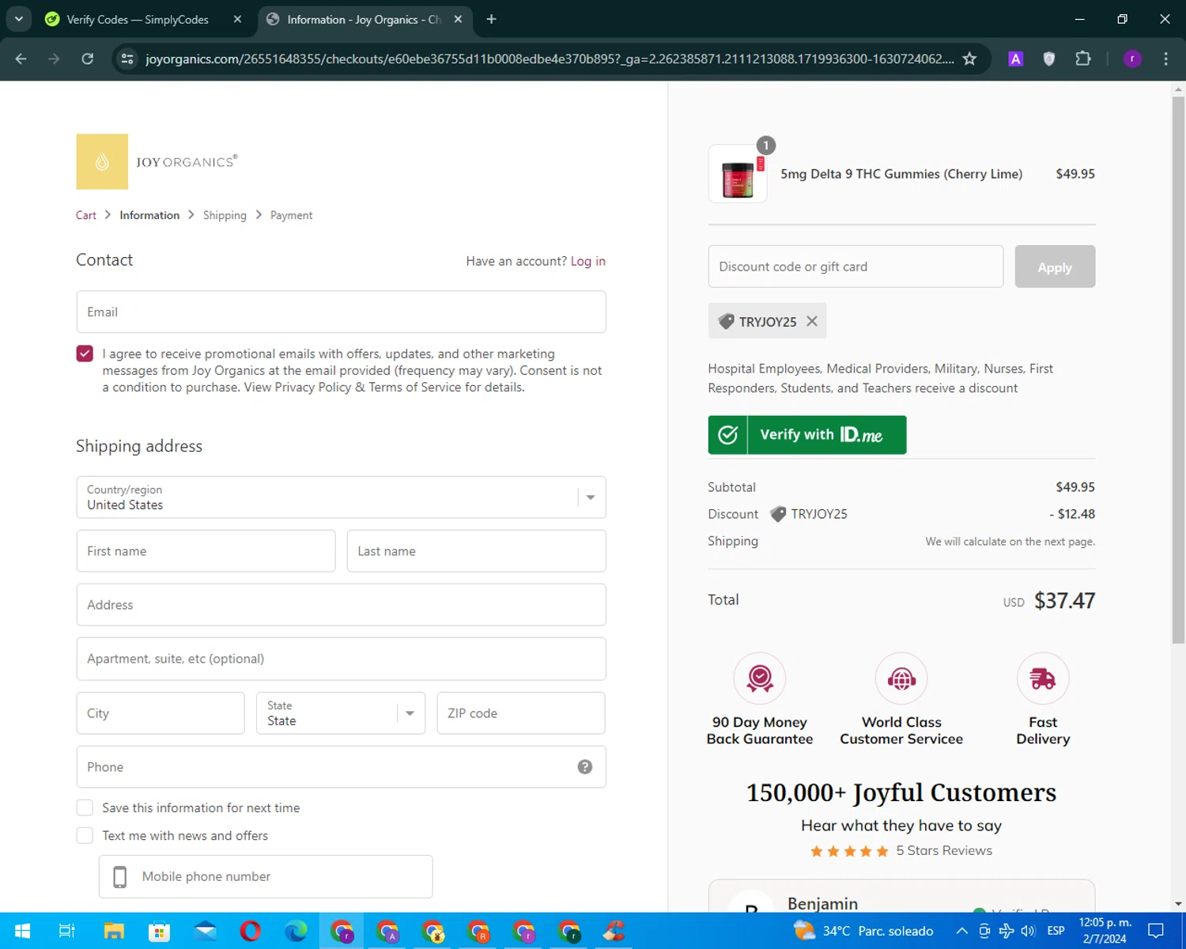
Task: Click the ESP language indicator
Action: pos(1056,931)
